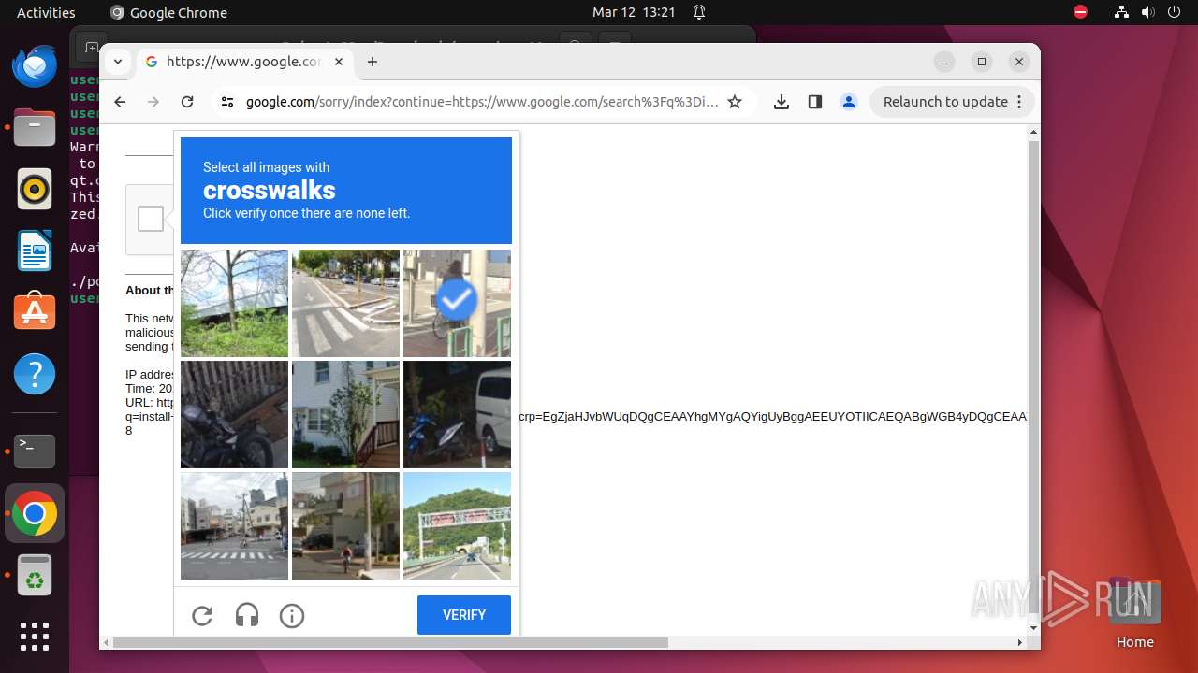The width and height of the screenshot is (1198, 673).
Task: Launch Rhythmbox music player from dock
Action: (35, 190)
